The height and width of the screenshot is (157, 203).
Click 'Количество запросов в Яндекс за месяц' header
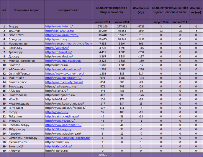(112, 10)
